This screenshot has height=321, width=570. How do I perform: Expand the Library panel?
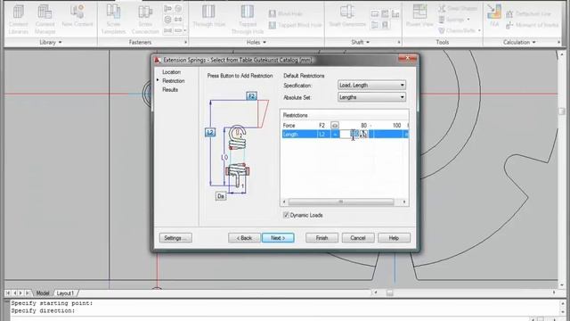click(50, 42)
